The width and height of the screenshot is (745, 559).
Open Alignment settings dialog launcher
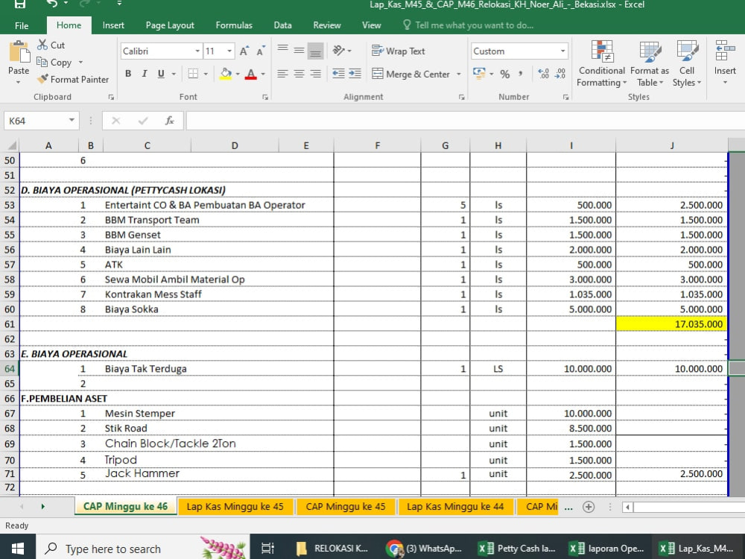click(461, 97)
